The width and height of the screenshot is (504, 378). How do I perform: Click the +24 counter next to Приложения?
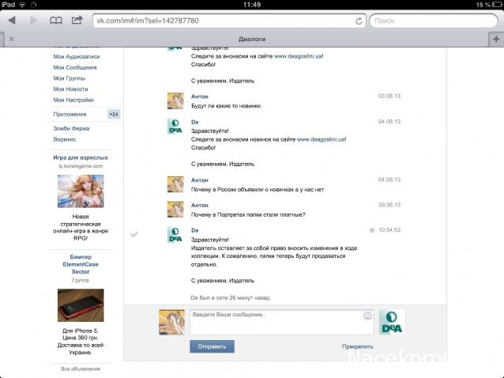[x=113, y=115]
